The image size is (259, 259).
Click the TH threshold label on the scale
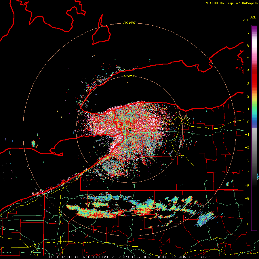[x=247, y=224]
